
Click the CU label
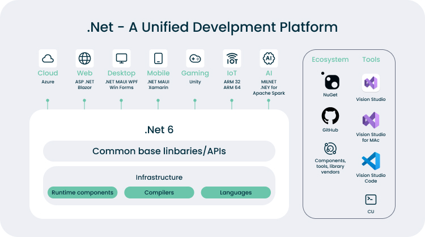click(x=371, y=211)
